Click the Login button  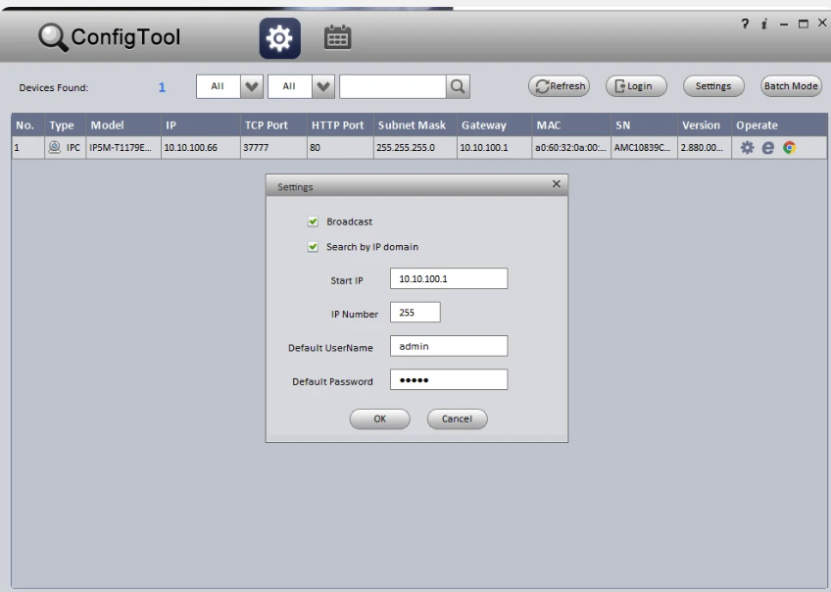[636, 86]
